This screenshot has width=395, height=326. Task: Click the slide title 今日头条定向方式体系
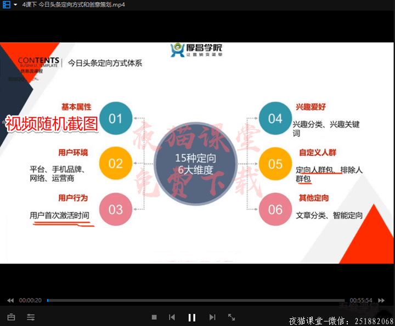pyautogui.click(x=105, y=63)
